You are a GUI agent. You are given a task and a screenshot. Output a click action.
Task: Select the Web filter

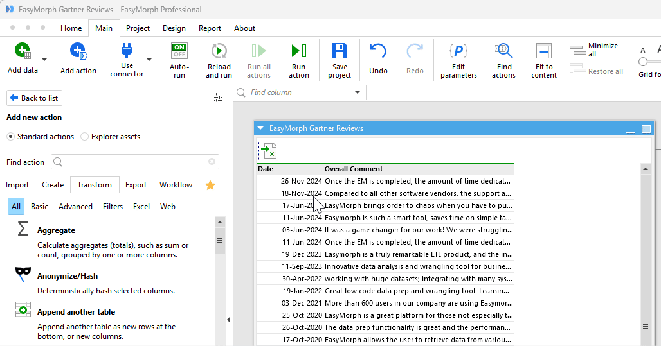point(167,207)
